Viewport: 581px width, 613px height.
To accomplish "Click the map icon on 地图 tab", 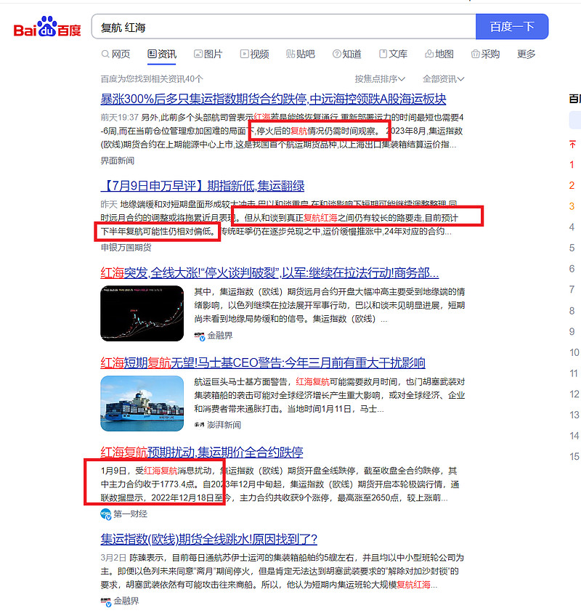I will (x=429, y=54).
